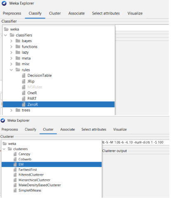This screenshot has width=171, height=200.
Task: Open Associate tab in upper Weka window
Action: pos(76,13)
